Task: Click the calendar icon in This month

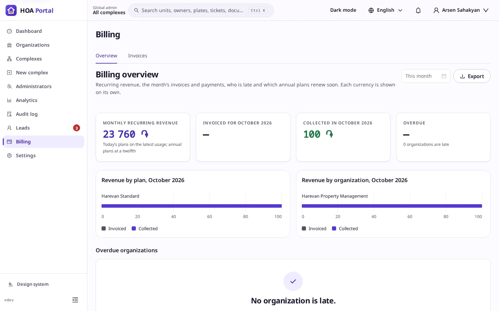Action: click(444, 76)
